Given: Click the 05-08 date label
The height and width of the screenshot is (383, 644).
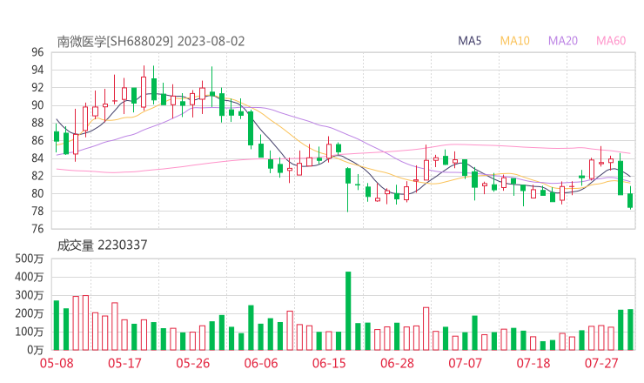Looking at the screenshot, I should point(57,363).
